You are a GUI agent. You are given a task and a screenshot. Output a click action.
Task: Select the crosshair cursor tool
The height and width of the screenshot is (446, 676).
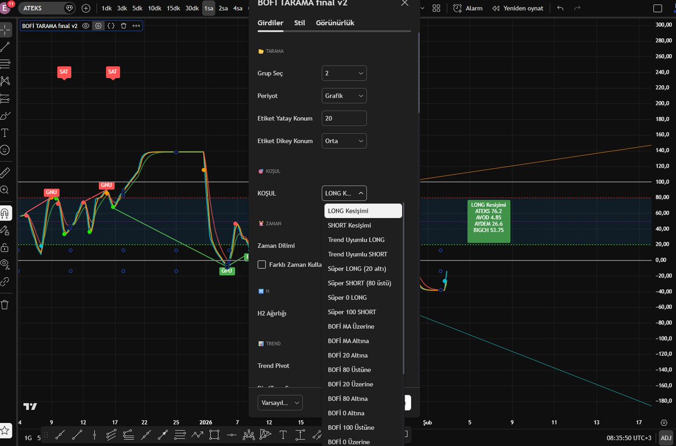click(x=5, y=30)
